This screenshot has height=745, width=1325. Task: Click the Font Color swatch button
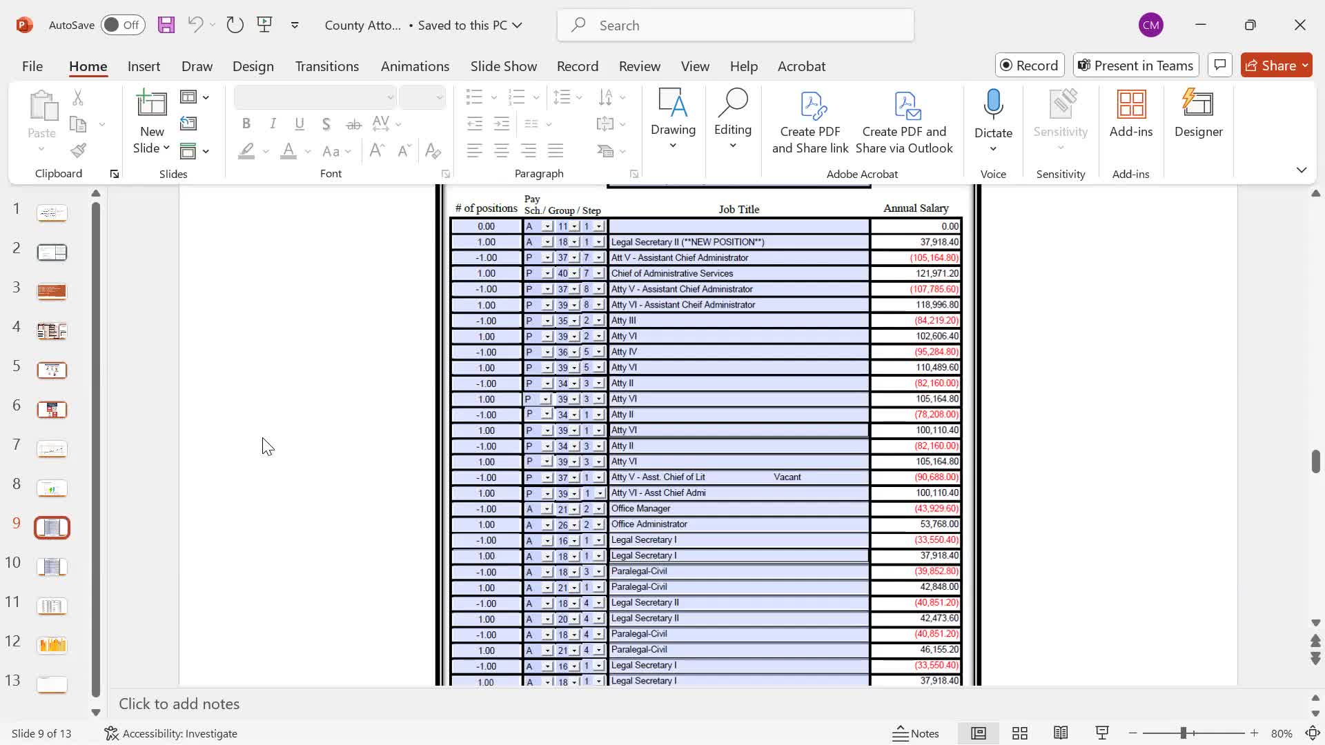click(288, 150)
